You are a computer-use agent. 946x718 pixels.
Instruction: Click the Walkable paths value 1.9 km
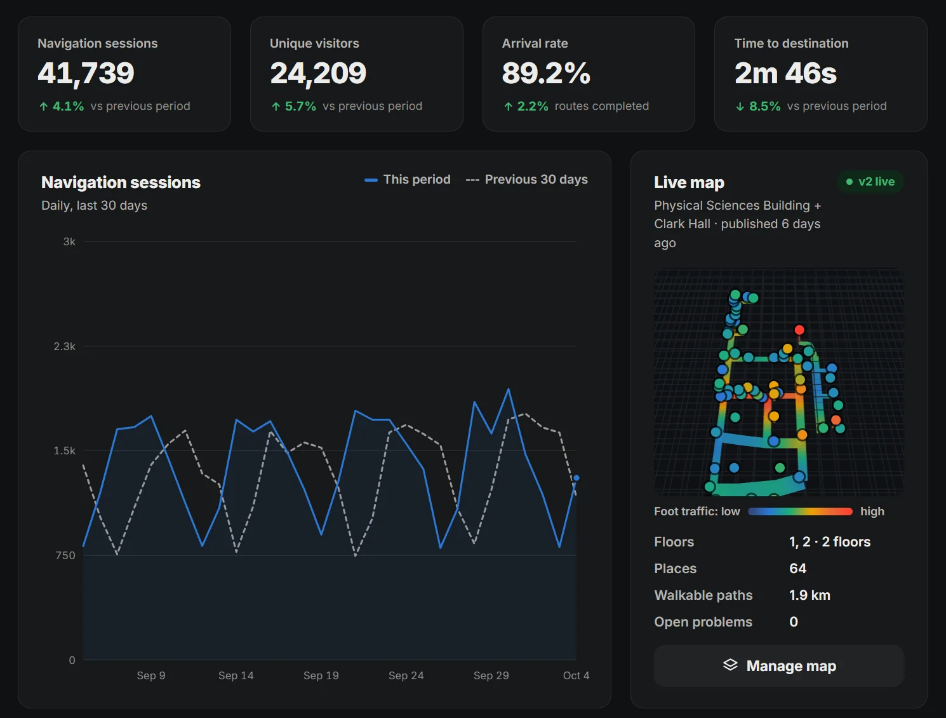[x=810, y=595]
